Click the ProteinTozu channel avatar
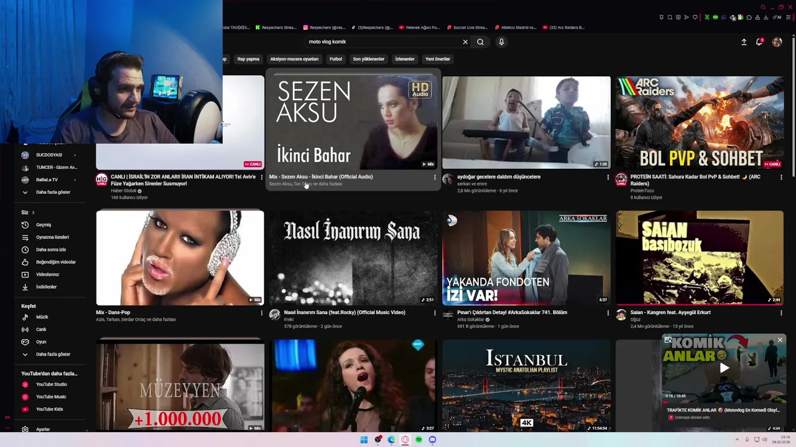The image size is (796, 447). tap(621, 180)
